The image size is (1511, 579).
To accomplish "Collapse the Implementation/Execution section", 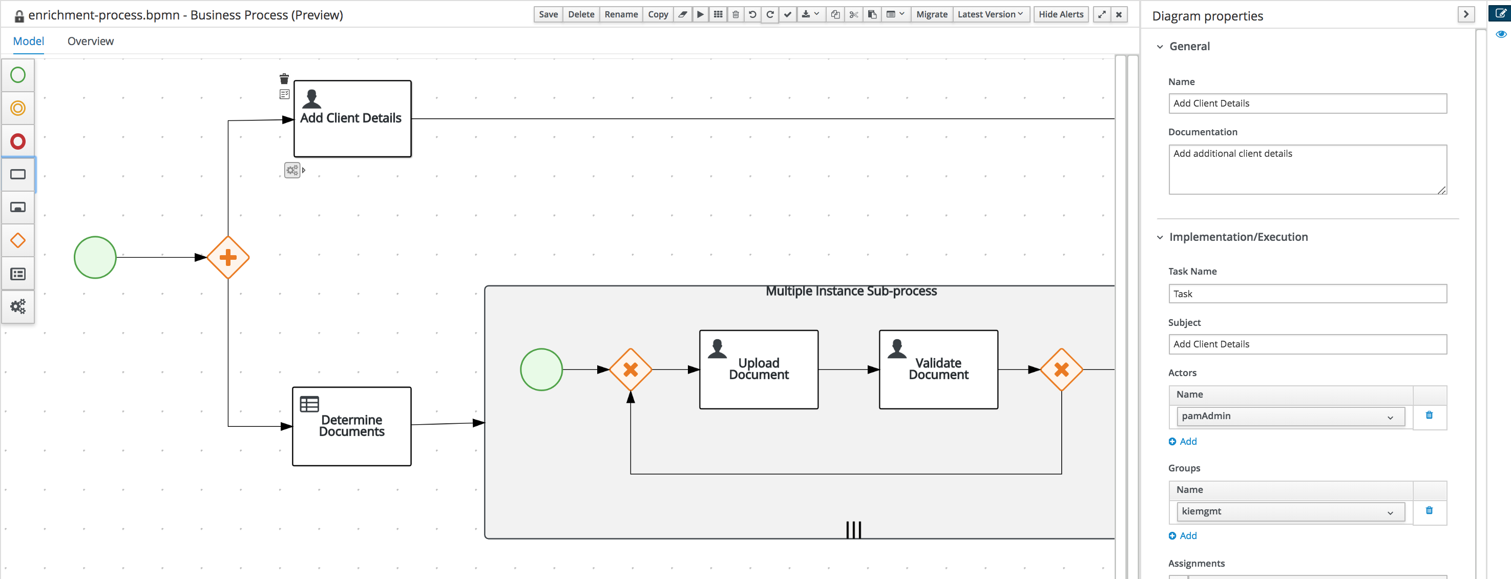I will pyautogui.click(x=1160, y=237).
